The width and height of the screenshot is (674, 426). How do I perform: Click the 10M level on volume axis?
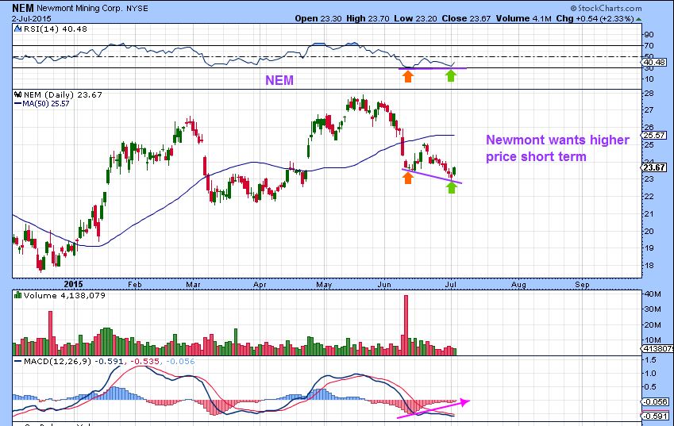point(653,340)
